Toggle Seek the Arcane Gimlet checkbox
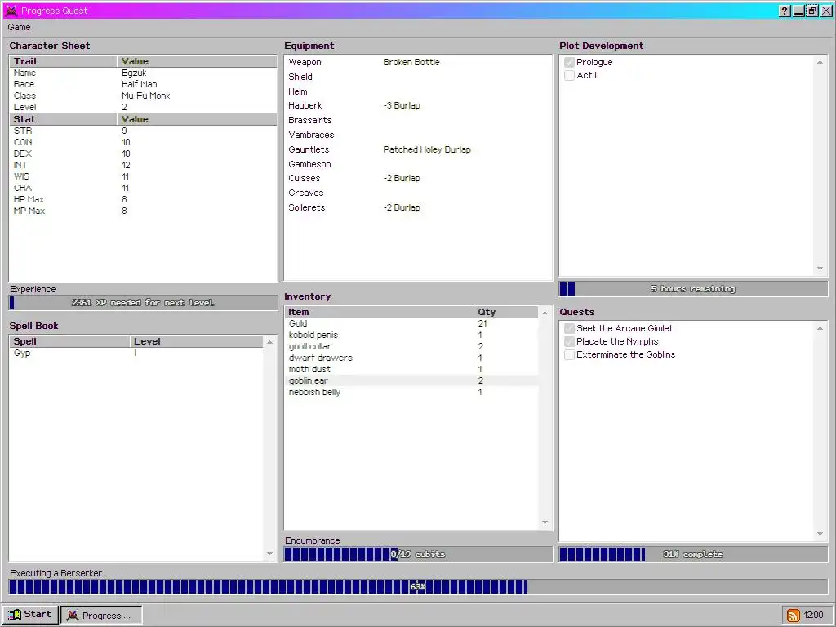The image size is (836, 627). pyautogui.click(x=569, y=328)
